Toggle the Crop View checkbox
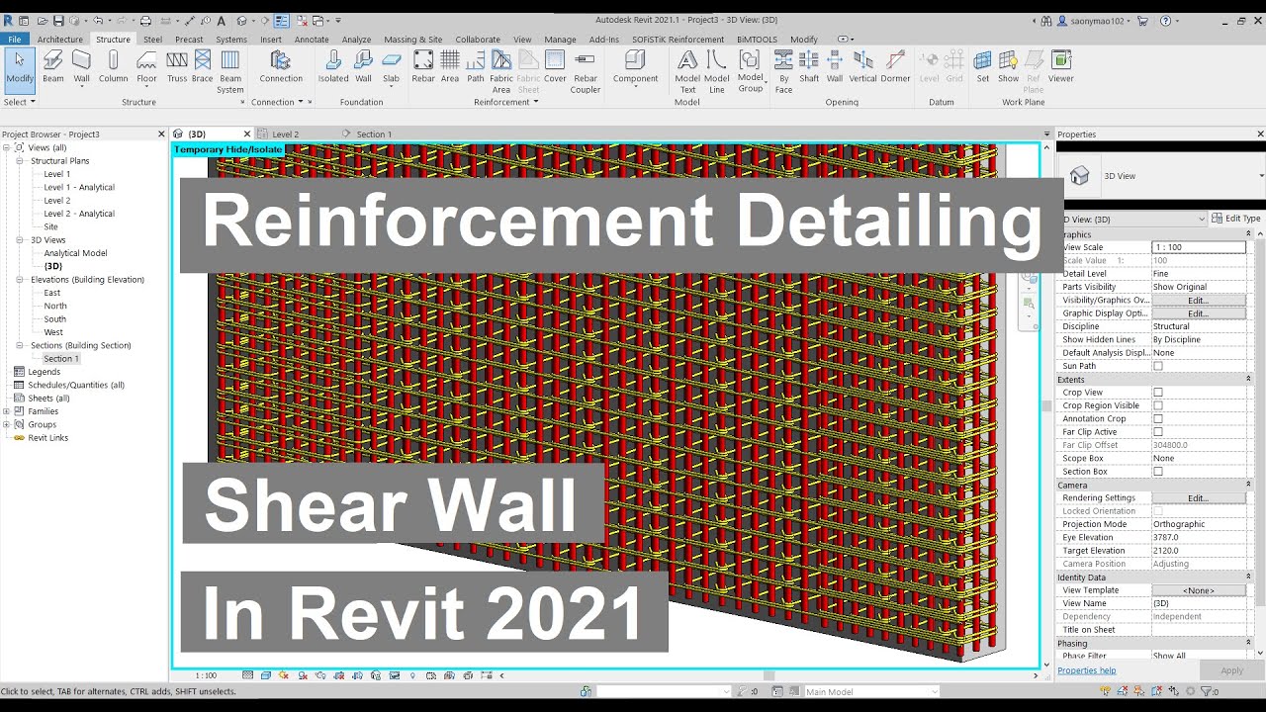The height and width of the screenshot is (712, 1266). 1158,393
